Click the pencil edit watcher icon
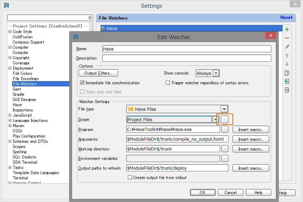This screenshot has height=202, width=303. (x=287, y=47)
